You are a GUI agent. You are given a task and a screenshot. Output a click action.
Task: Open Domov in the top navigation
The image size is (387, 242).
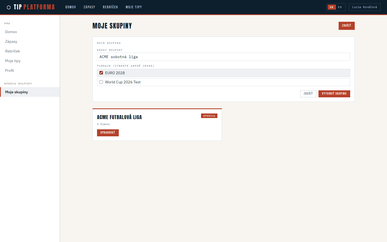(x=71, y=7)
